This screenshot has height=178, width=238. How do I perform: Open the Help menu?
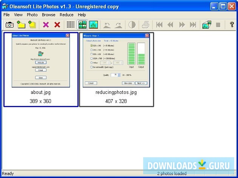[82, 15]
